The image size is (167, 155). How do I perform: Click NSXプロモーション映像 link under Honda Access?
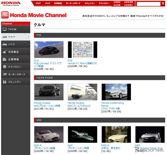coord(47,106)
